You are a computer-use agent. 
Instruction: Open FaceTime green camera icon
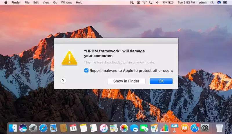click(144, 128)
